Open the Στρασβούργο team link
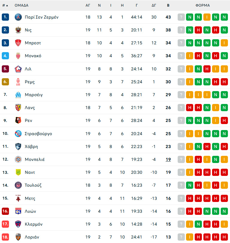Viewport: 230px width, 243px height. (38, 134)
